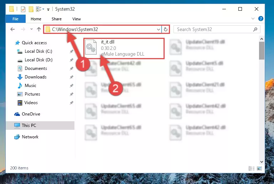The image size is (274, 184).
Task: Click the This PC monitor icon
Action: click(x=17, y=126)
